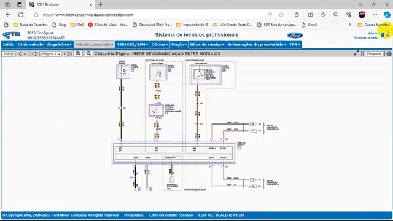The image size is (393, 221).
Task: Expand the TPR menu
Action: (295, 44)
